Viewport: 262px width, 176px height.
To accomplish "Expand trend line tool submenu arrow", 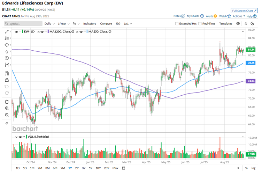I will click(10, 31).
